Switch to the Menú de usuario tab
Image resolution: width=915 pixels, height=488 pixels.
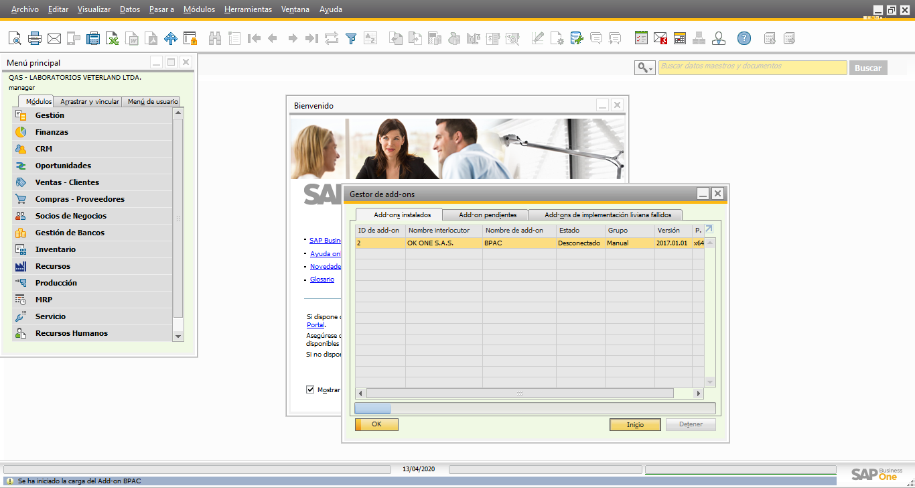point(153,102)
